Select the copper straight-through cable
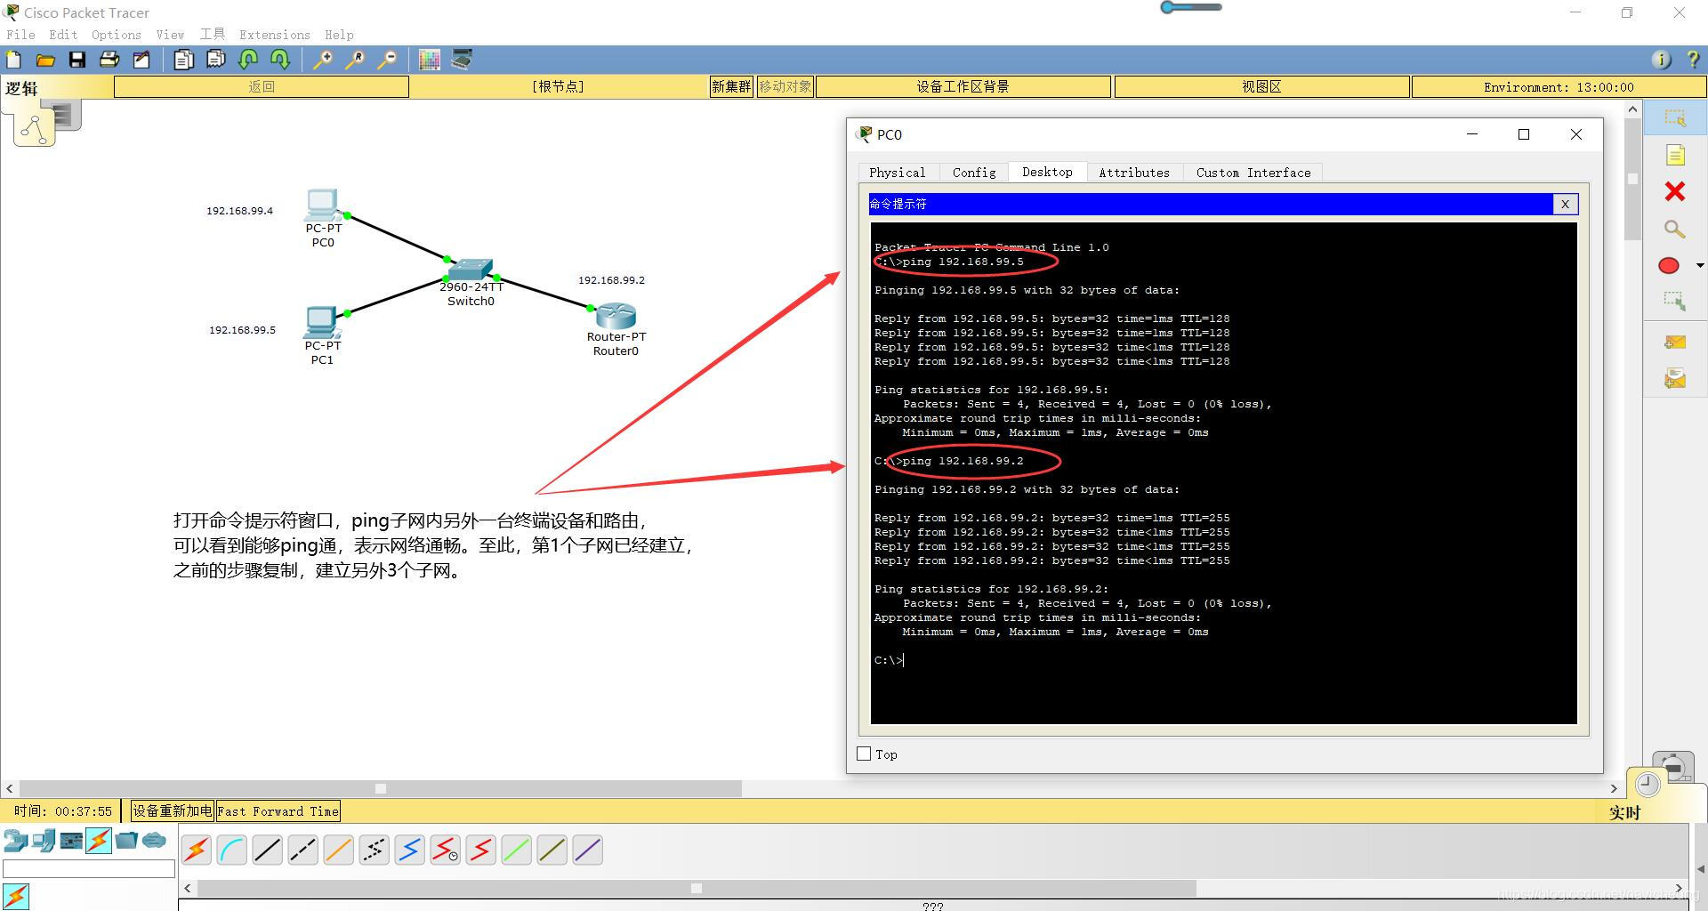This screenshot has height=911, width=1708. click(268, 851)
